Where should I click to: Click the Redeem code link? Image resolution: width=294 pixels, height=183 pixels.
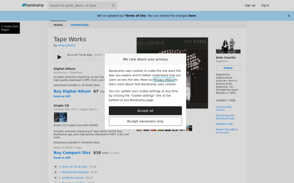pos(224,124)
